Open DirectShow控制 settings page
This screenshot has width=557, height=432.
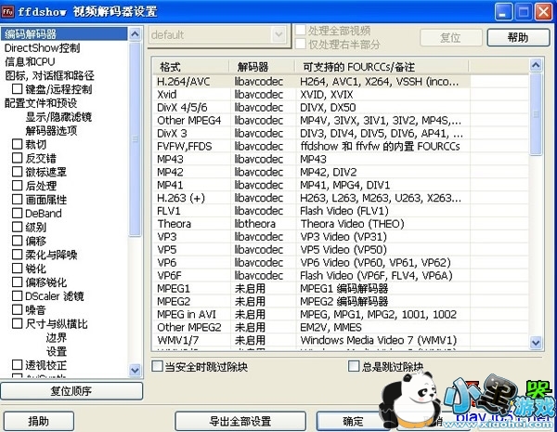coord(42,48)
